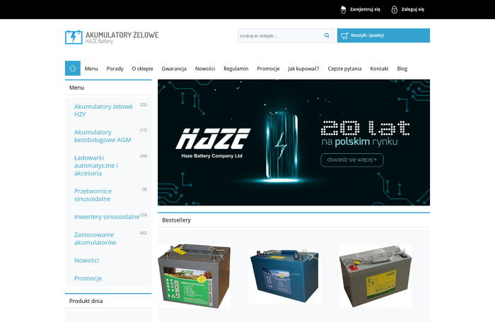
Task: Open the Jak kupować? navigation item
Action: 303,68
